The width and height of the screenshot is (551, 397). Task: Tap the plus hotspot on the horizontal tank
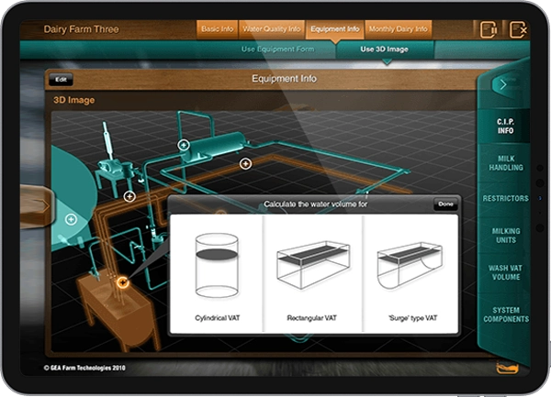point(184,145)
